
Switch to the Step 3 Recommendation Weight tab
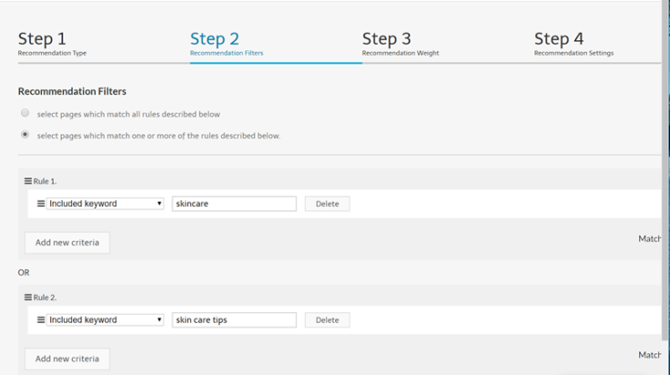(x=401, y=44)
